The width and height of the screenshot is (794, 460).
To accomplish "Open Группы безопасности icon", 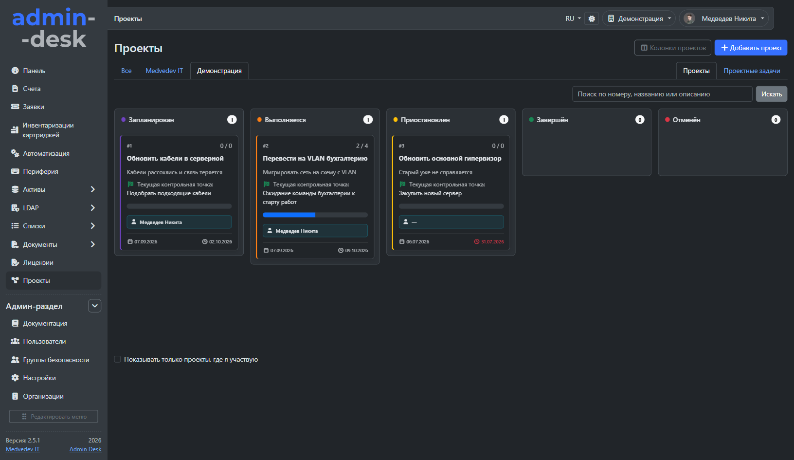I will [15, 360].
